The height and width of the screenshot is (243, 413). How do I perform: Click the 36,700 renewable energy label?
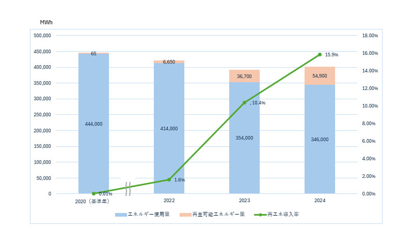(244, 76)
